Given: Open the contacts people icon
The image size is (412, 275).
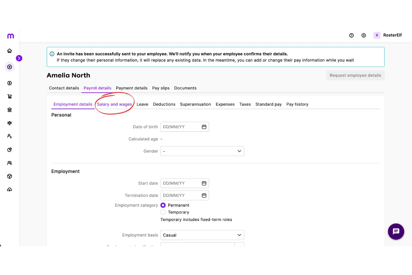Looking at the screenshot, I should 10,163.
